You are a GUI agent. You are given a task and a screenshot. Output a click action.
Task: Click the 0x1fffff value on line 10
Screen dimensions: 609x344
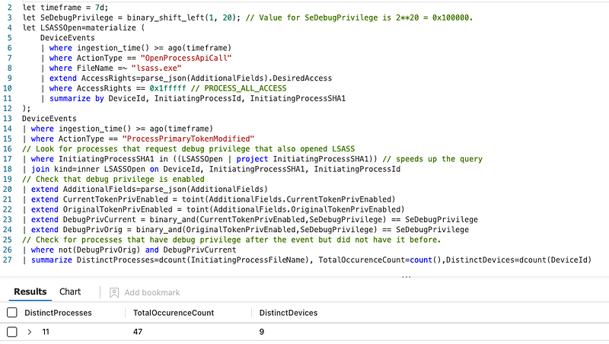point(167,88)
